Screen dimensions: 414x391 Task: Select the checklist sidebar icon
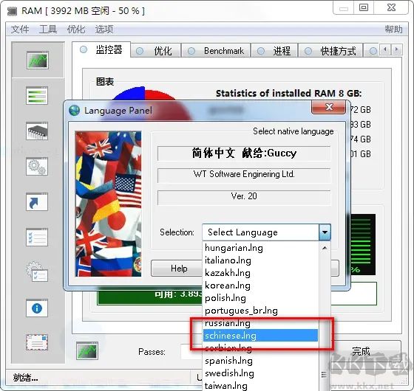tap(37, 238)
